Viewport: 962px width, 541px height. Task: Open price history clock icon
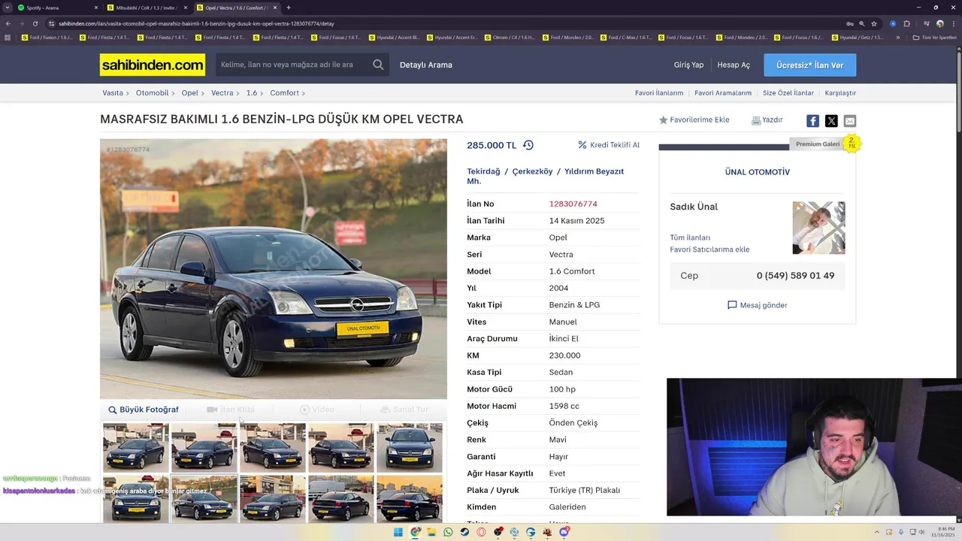pyautogui.click(x=528, y=145)
